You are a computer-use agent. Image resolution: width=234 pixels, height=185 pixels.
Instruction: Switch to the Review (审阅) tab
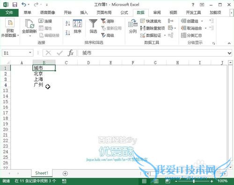[x=157, y=13]
